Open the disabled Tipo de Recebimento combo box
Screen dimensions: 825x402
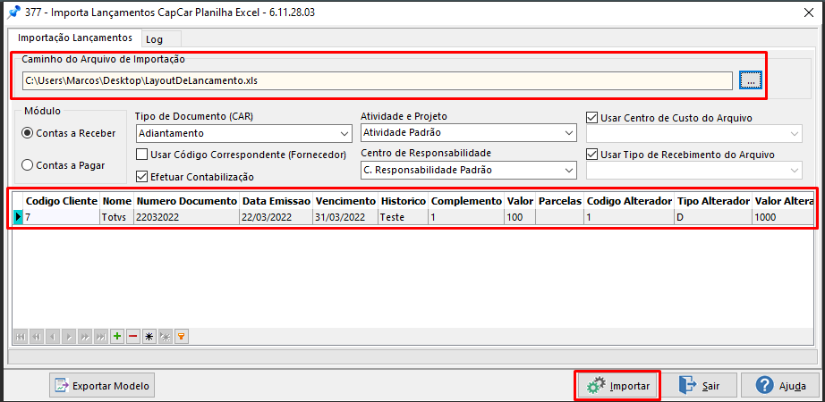coord(694,171)
